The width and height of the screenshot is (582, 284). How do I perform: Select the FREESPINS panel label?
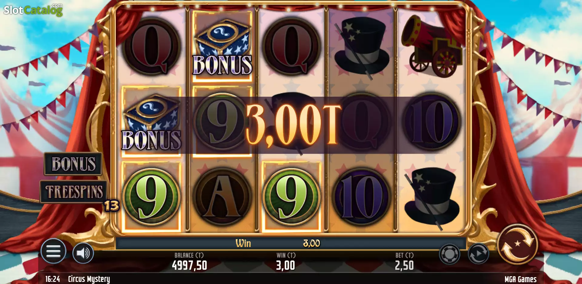74,192
